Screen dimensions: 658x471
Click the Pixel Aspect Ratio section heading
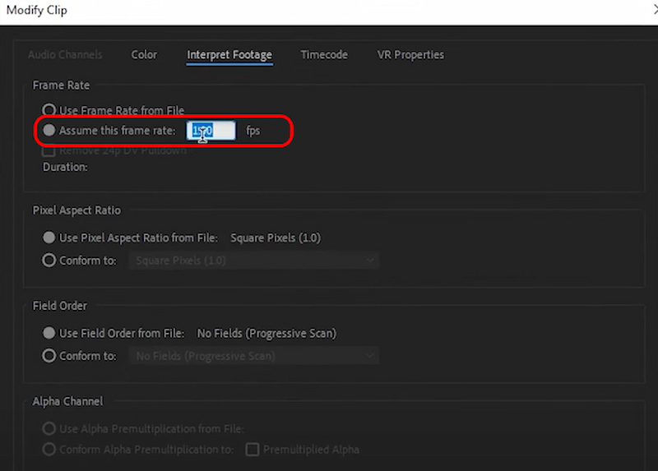76,210
